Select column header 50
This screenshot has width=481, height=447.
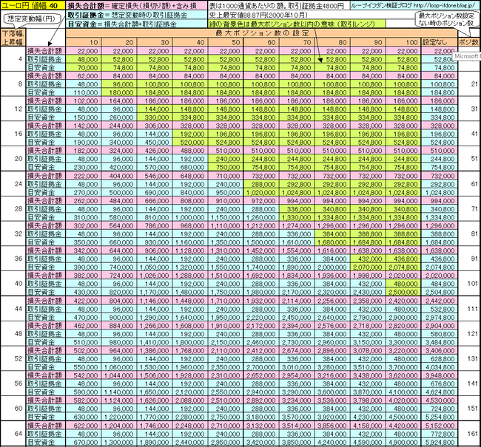tap(226, 42)
